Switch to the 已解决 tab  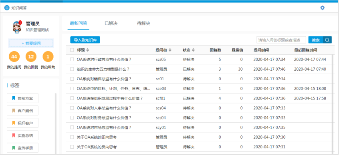tap(111, 23)
